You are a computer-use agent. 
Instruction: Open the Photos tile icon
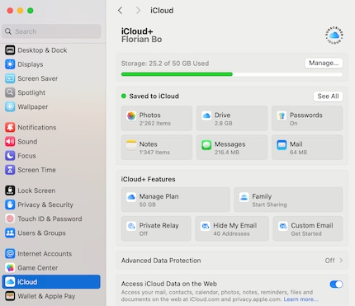click(x=131, y=115)
